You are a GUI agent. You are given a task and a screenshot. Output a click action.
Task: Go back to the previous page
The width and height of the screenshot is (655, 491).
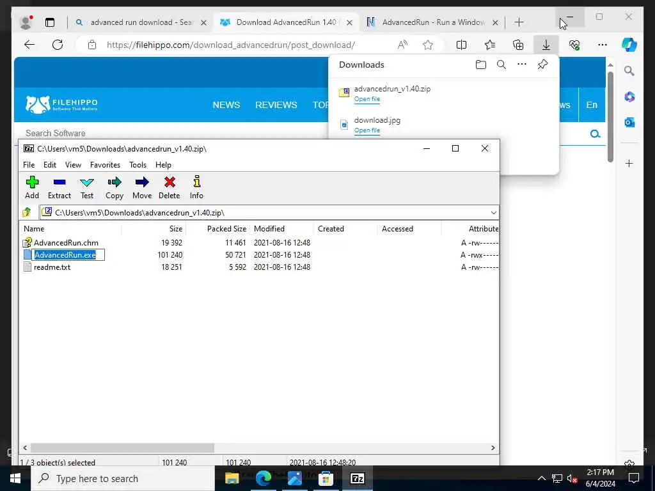tap(29, 45)
